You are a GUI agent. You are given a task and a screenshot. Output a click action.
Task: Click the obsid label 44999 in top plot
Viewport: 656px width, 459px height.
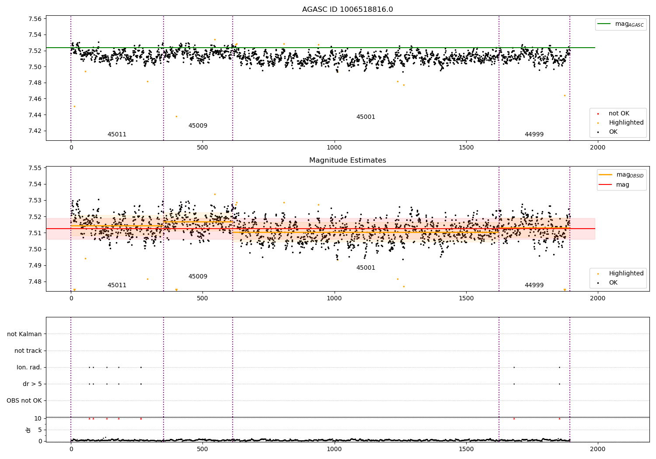[x=534, y=135]
